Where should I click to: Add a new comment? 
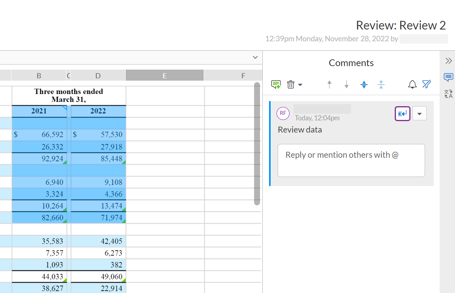(276, 84)
